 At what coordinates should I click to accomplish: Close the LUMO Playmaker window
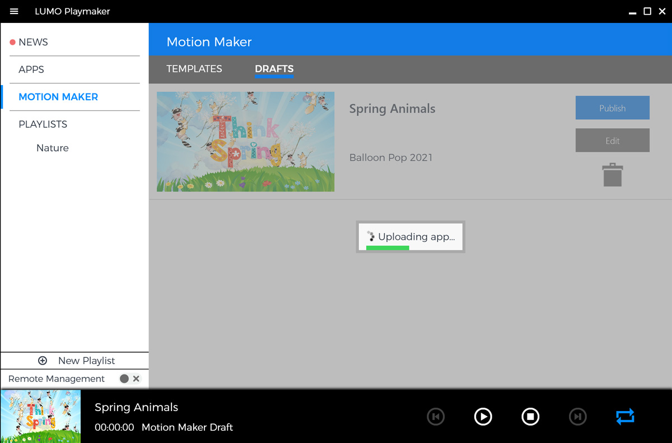point(661,11)
